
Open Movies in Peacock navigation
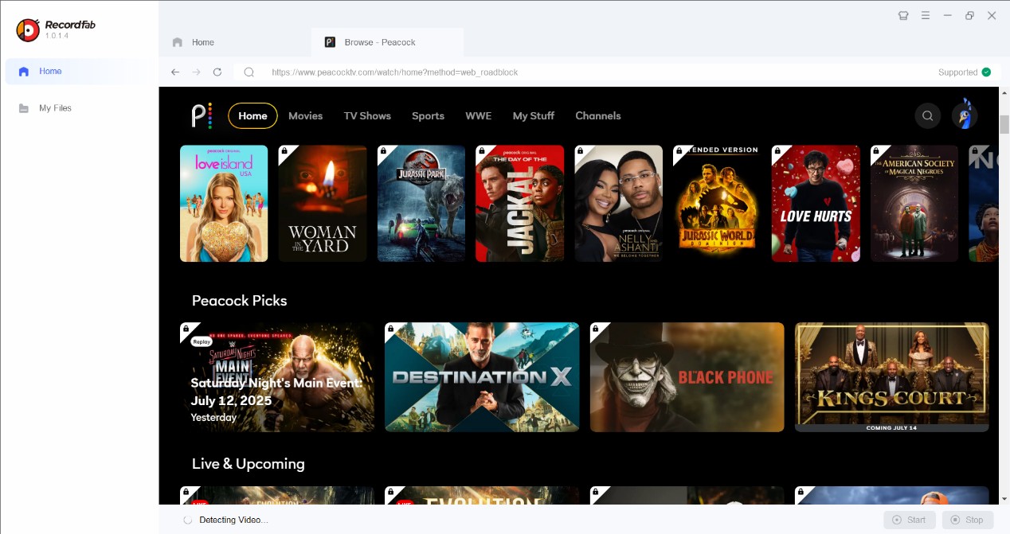[305, 115]
